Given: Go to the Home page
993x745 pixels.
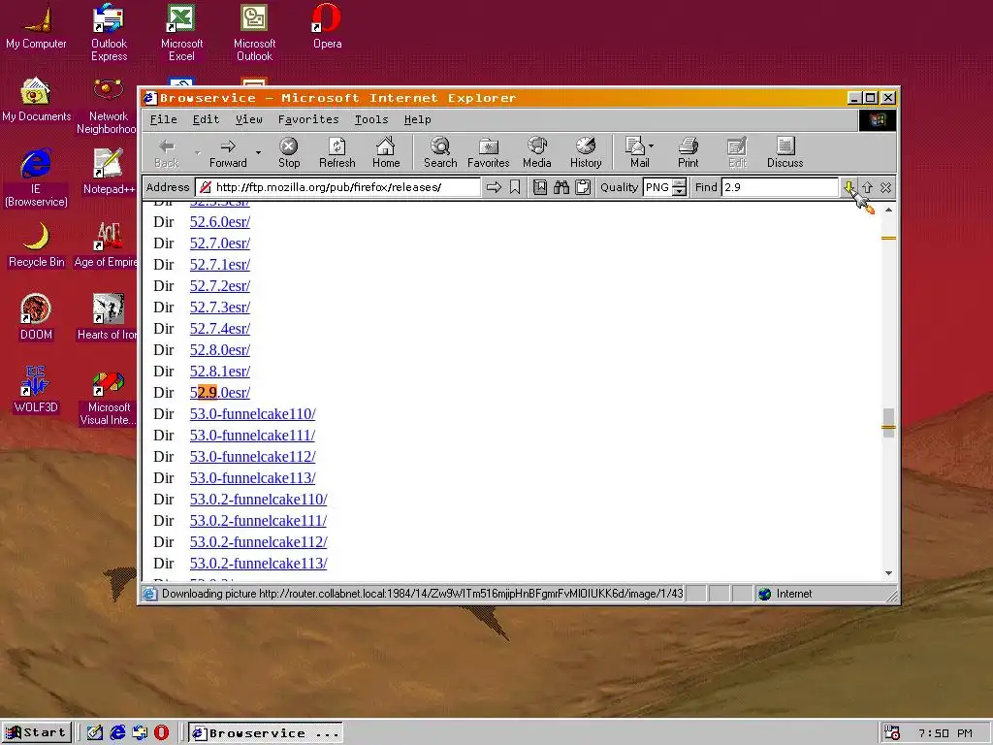Looking at the screenshot, I should point(386,152).
